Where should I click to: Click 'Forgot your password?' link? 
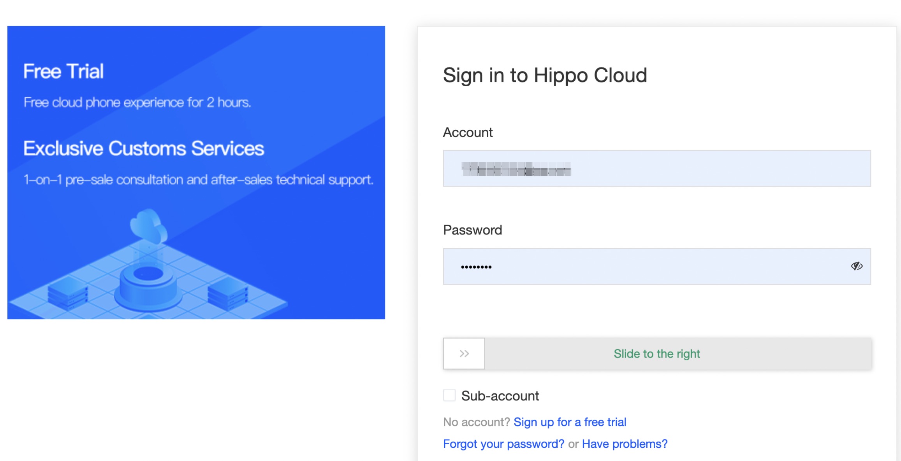coord(503,444)
